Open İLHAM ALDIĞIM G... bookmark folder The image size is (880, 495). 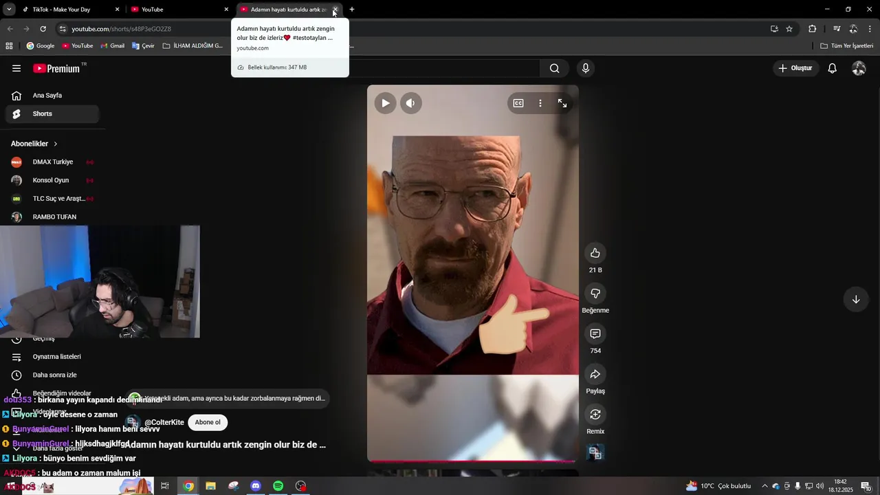click(x=192, y=46)
